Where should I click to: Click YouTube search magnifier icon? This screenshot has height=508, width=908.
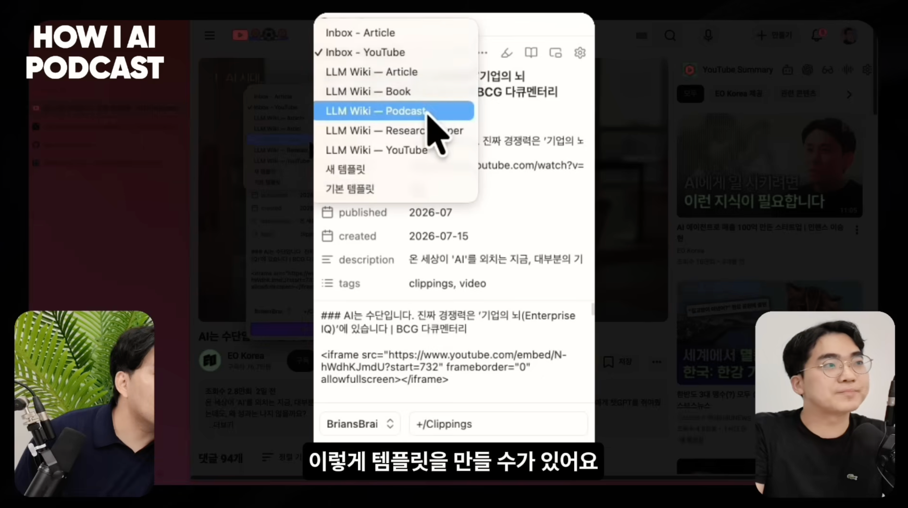pyautogui.click(x=670, y=35)
